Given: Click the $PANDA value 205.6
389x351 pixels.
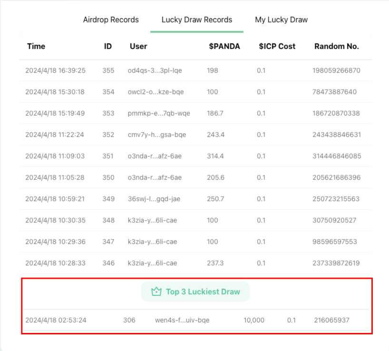Looking at the screenshot, I should click(215, 177).
